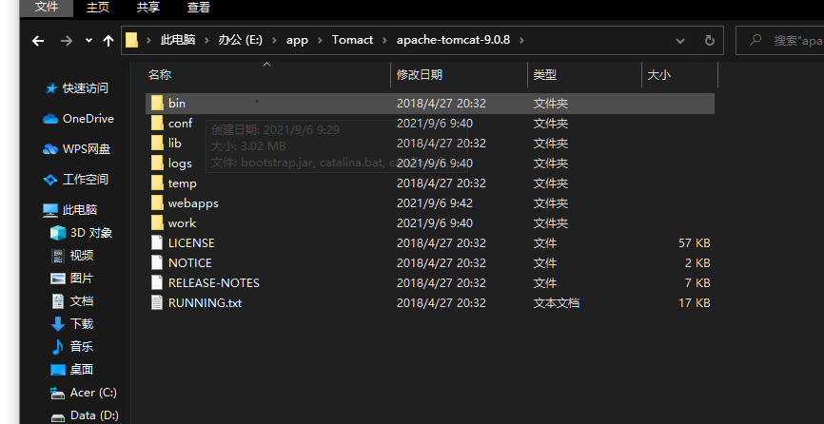The height and width of the screenshot is (424, 824).
Task: Switch to the 共享 tab
Action: (x=148, y=8)
